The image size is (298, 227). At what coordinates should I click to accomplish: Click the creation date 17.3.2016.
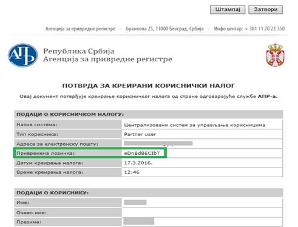(x=138, y=163)
